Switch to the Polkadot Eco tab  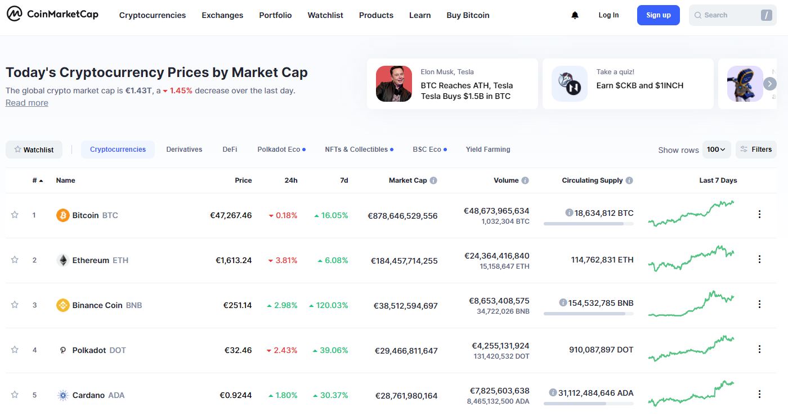(x=281, y=150)
